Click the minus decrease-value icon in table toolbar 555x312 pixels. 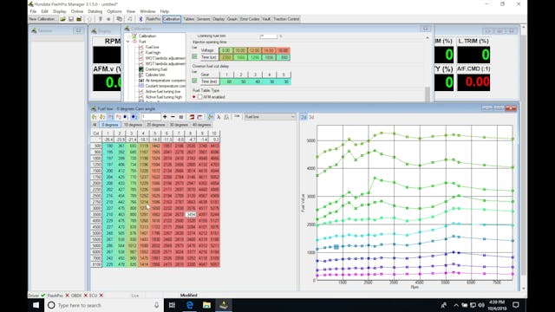pos(173,117)
